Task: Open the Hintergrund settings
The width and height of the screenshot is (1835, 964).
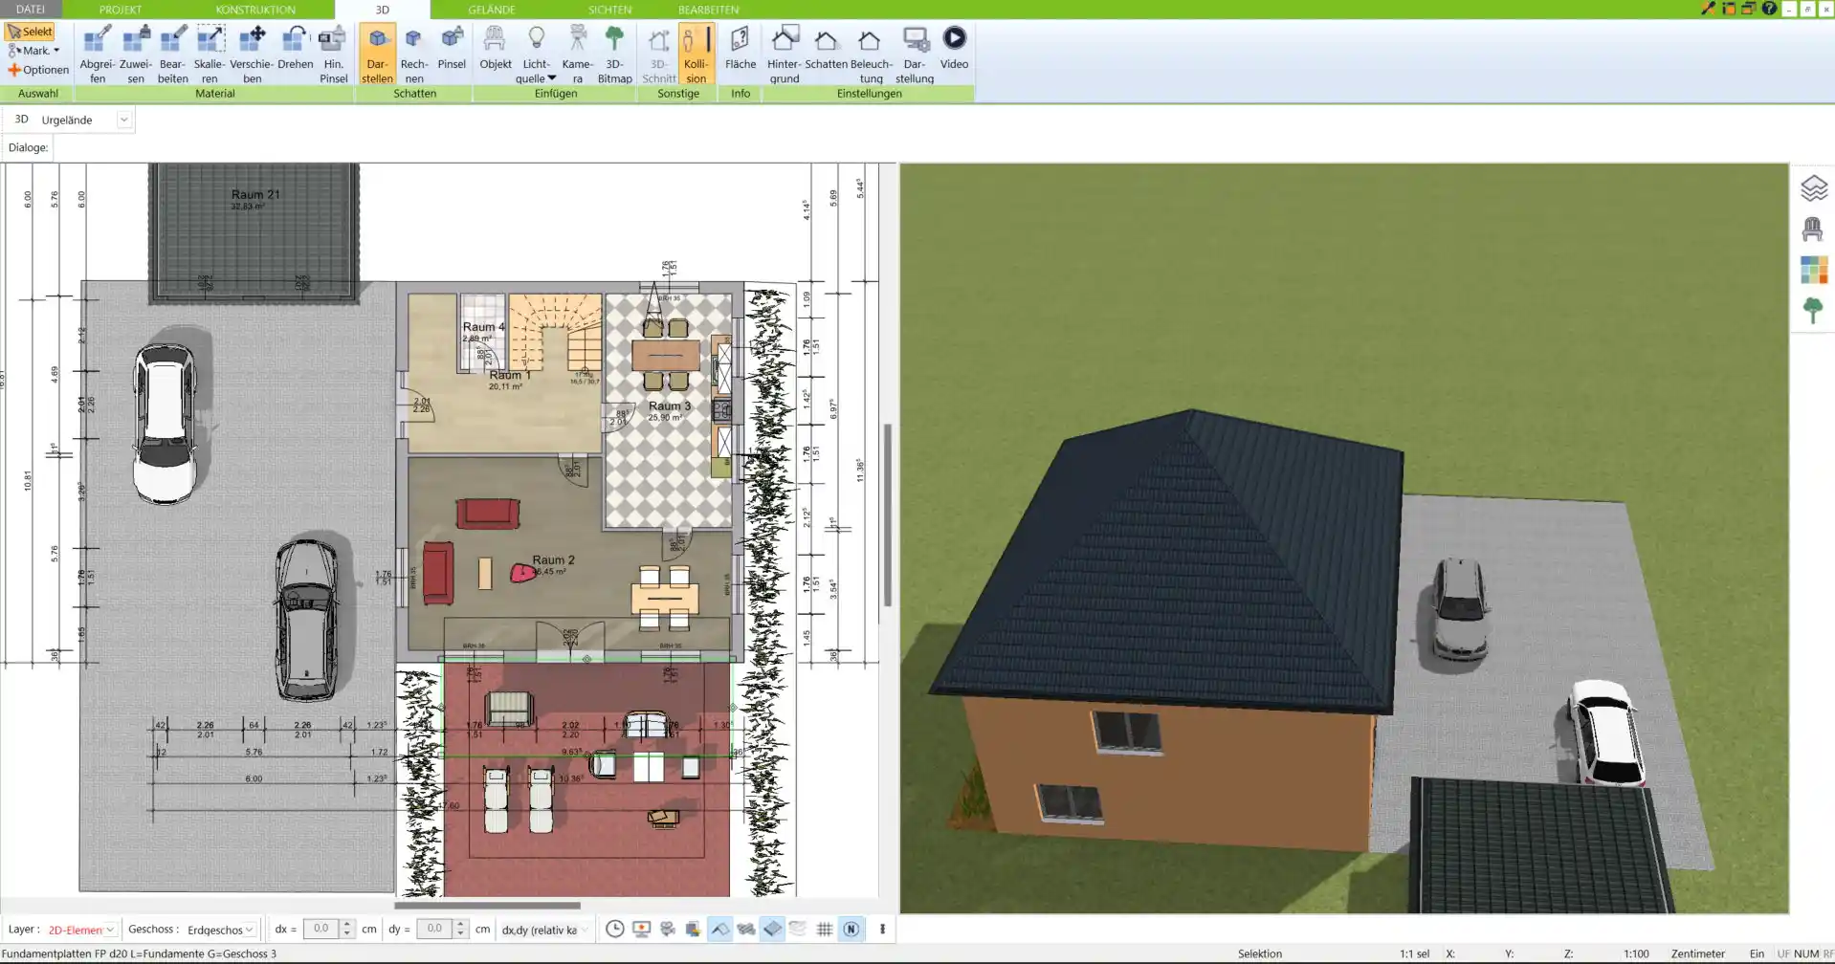Action: coord(784,55)
